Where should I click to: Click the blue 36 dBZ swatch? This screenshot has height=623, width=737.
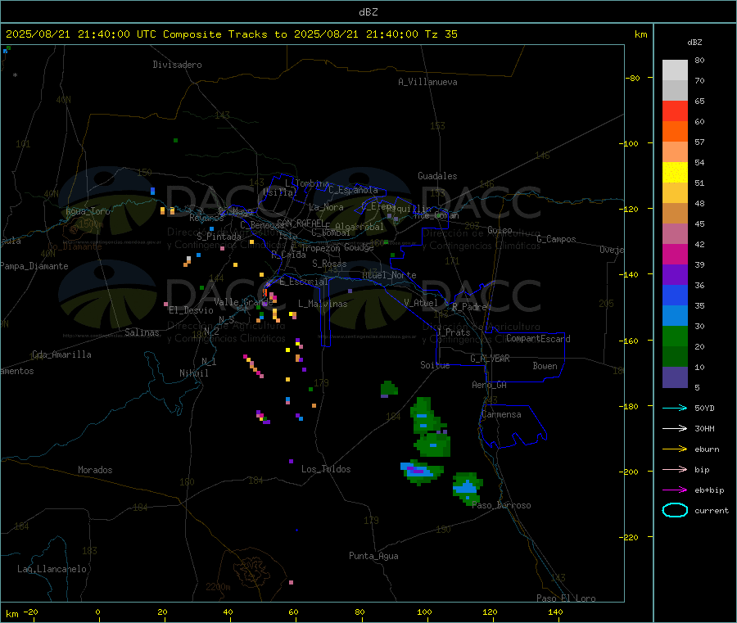pos(675,295)
